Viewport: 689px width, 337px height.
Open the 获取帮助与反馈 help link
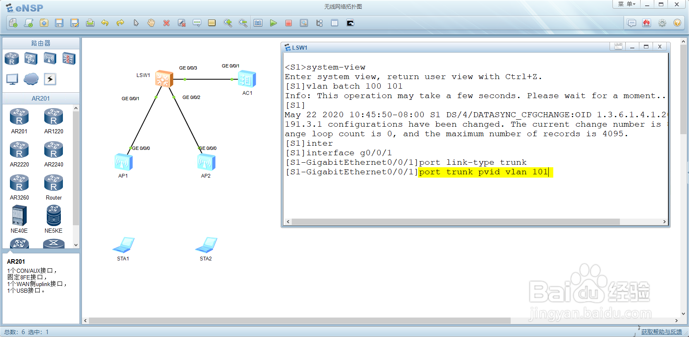662,332
